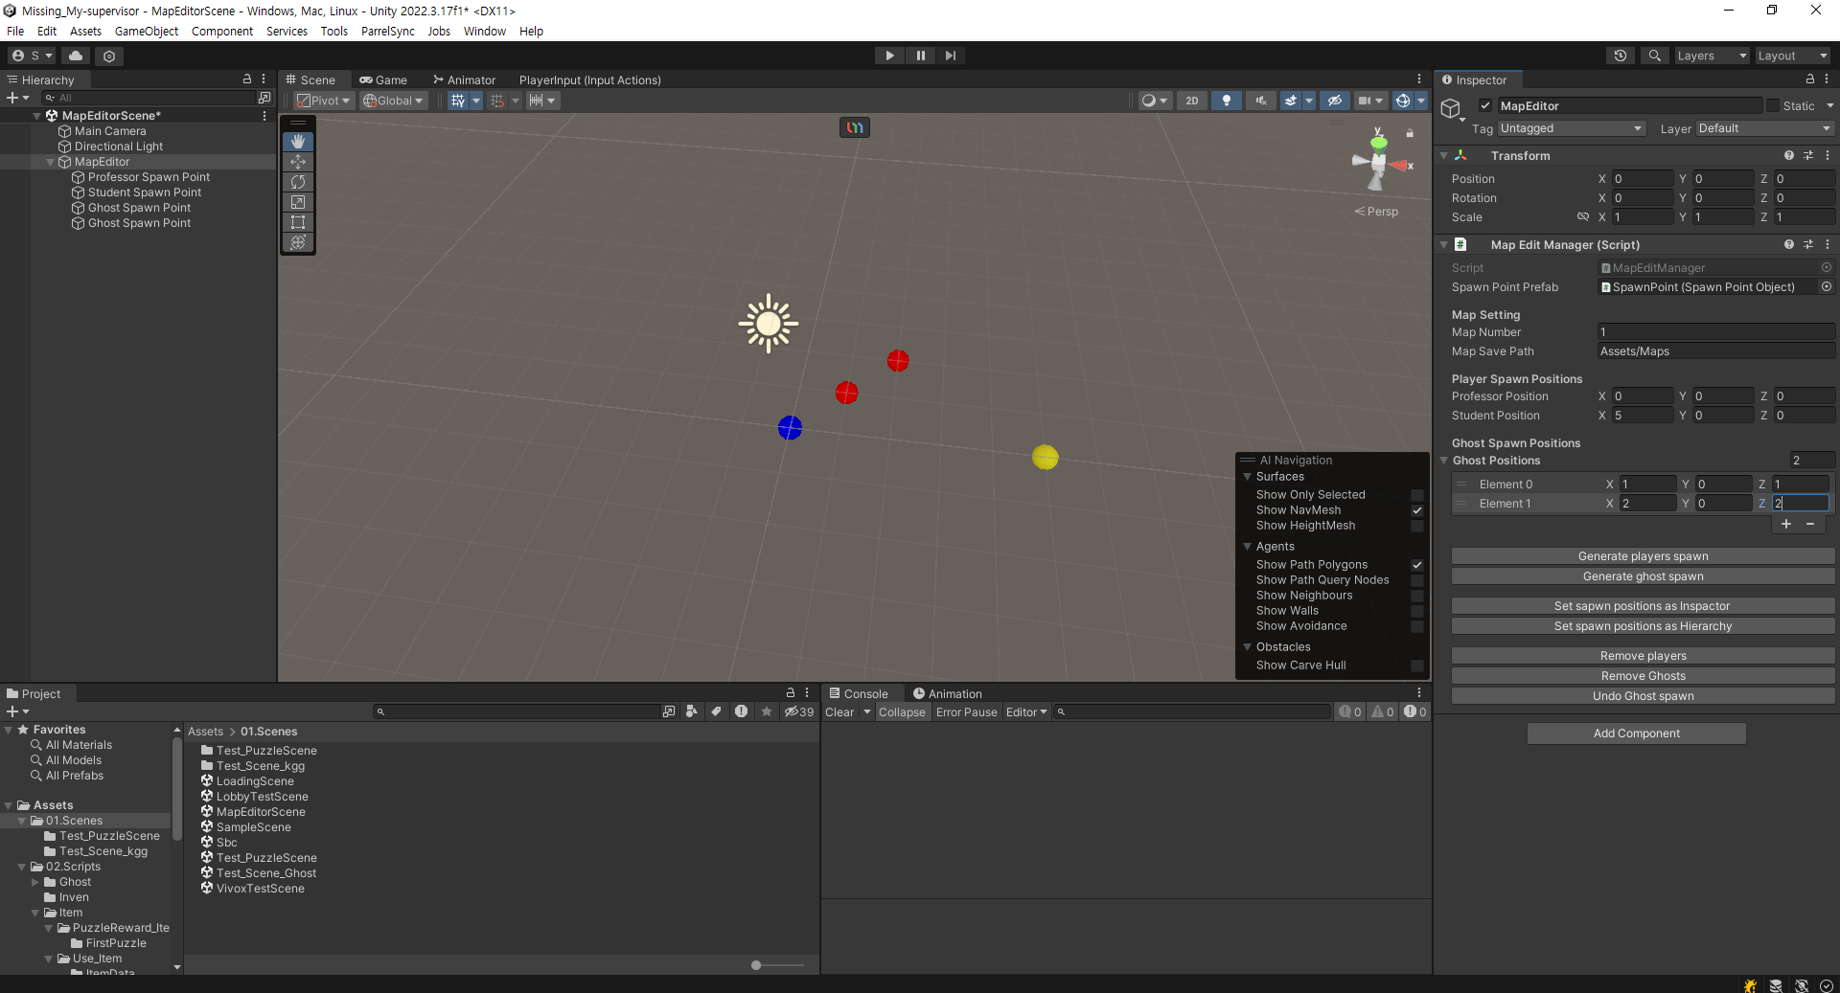The width and height of the screenshot is (1840, 993).
Task: Switch to the Game tab
Action: [x=383, y=79]
